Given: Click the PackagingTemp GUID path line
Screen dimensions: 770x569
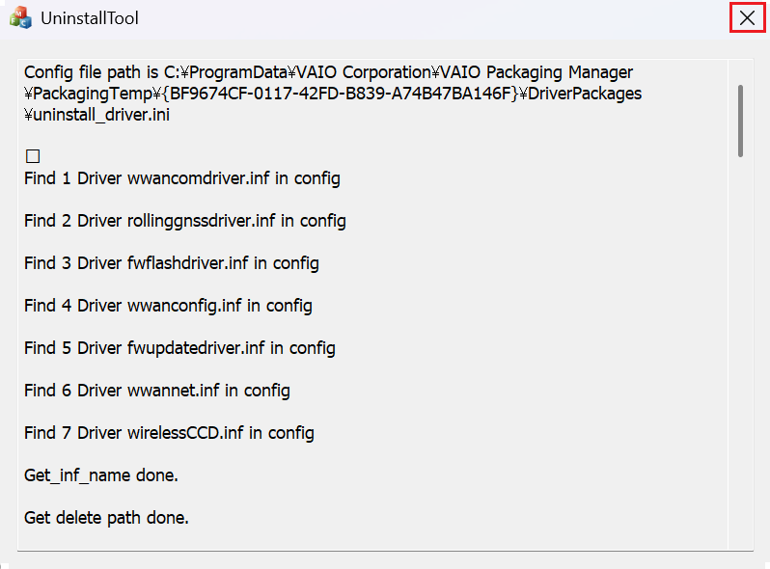Looking at the screenshot, I should 333,94.
